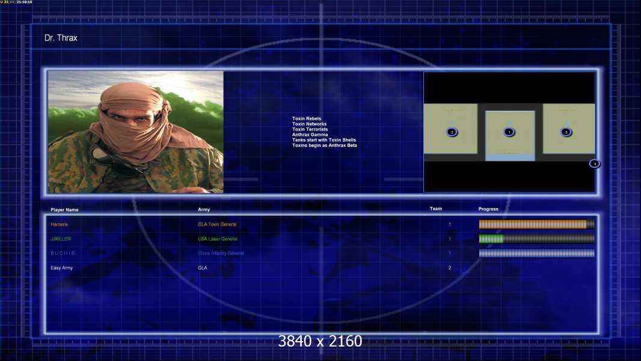This screenshot has width=641, height=361.
Task: Click the "Dr. Thrax" screen title
Action: pos(61,38)
